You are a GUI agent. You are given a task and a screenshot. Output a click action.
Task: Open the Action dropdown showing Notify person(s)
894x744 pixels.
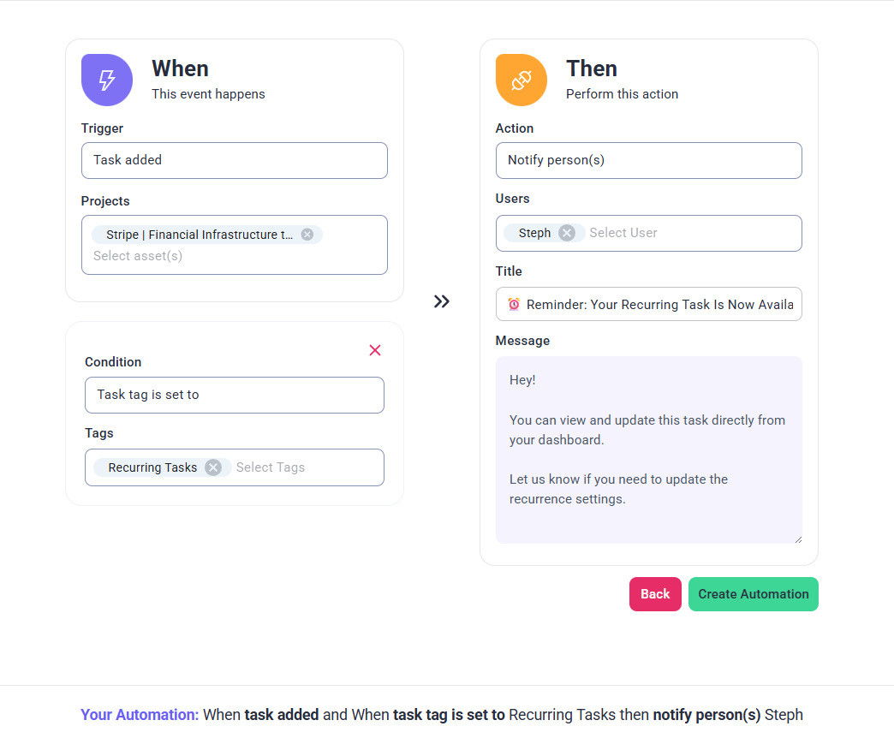pyautogui.click(x=648, y=160)
